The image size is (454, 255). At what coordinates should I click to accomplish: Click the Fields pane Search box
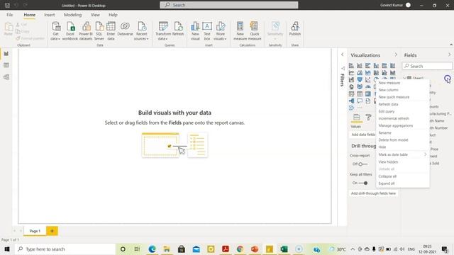pyautogui.click(x=427, y=66)
